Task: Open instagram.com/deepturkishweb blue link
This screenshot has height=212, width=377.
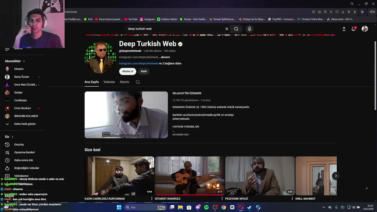Action: (x=138, y=63)
